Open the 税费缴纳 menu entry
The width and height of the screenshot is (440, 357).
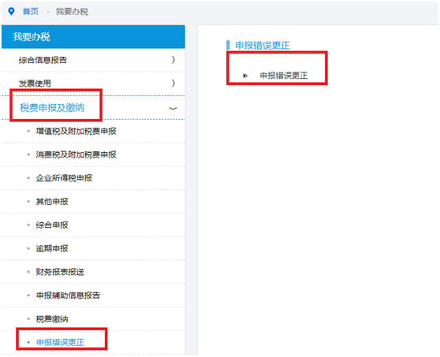coord(52,319)
